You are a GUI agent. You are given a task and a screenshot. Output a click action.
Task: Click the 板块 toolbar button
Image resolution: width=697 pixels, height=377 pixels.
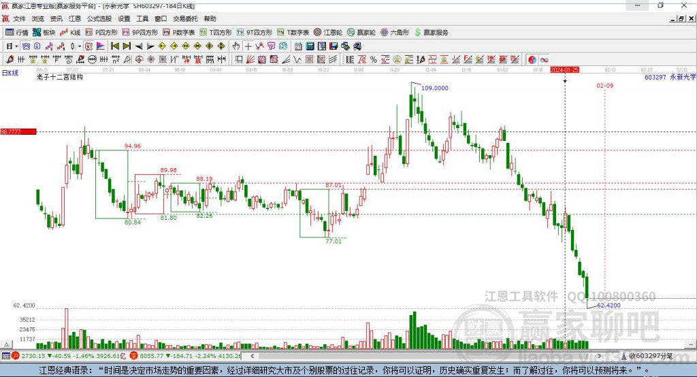[x=44, y=33]
